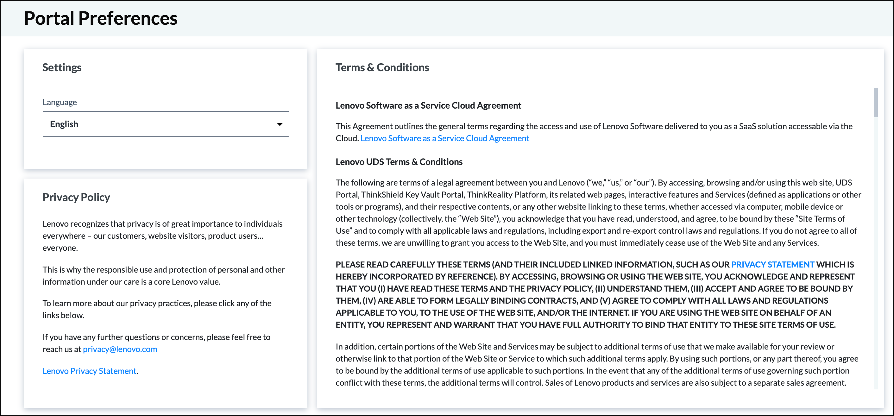The height and width of the screenshot is (416, 894).
Task: Click the Language field label
Action: pyautogui.click(x=60, y=102)
